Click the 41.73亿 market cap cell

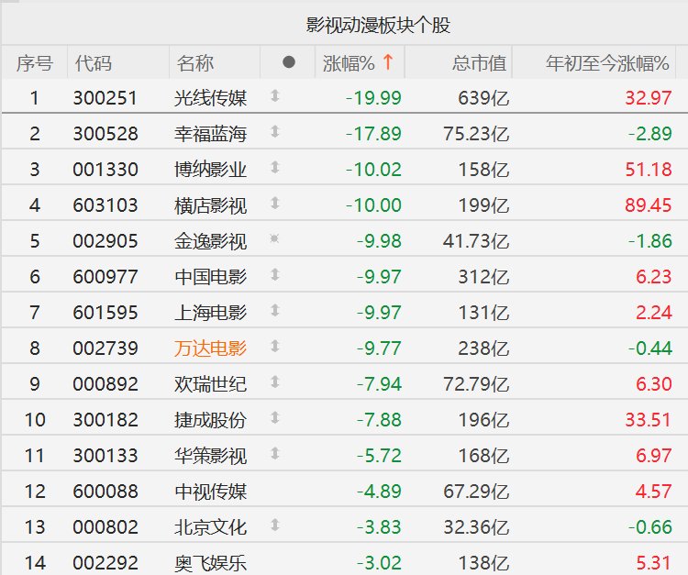coord(476,241)
